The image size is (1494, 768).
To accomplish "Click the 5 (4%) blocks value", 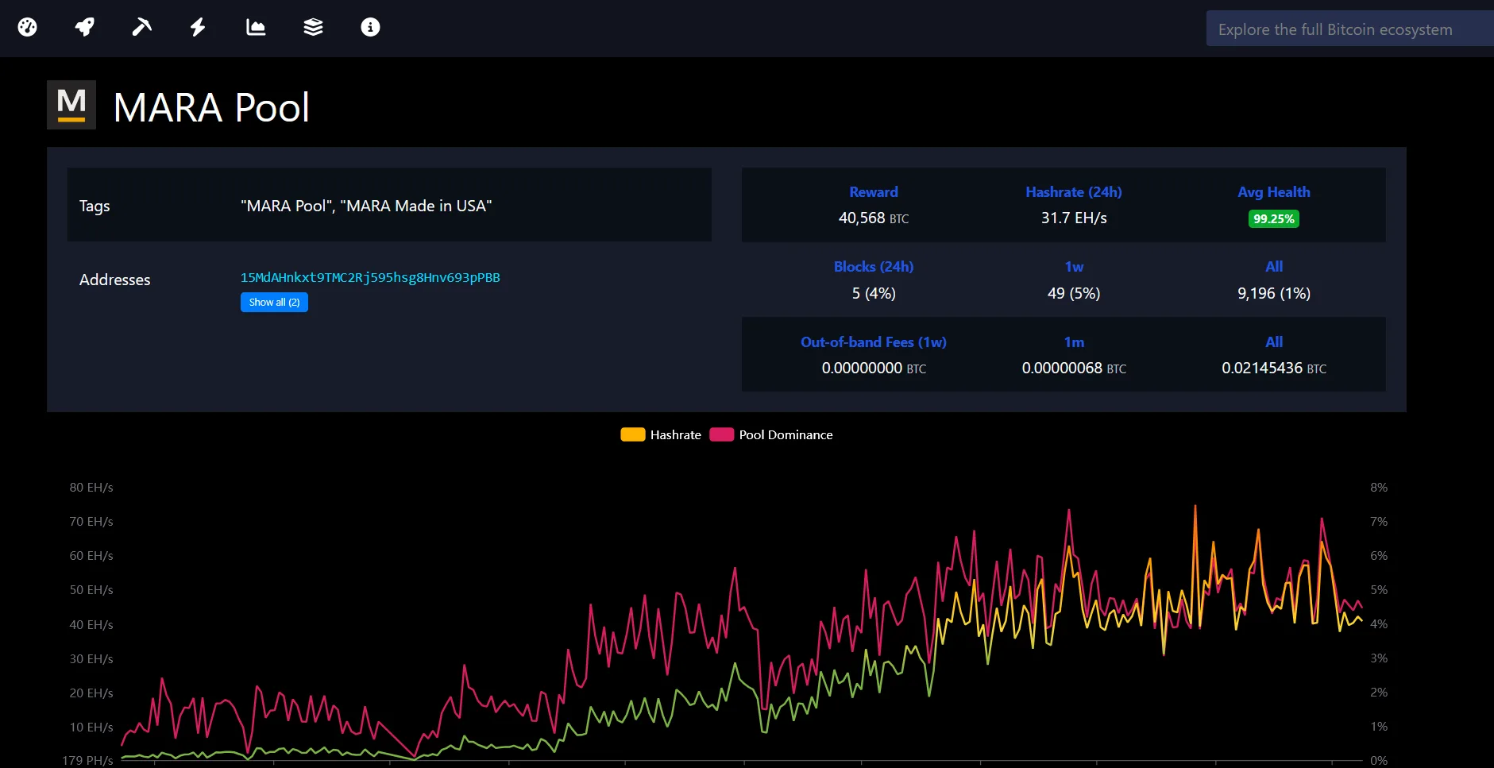I will click(874, 293).
